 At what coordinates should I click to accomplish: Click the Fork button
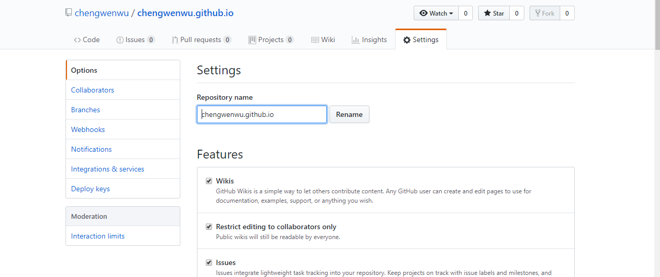pyautogui.click(x=545, y=14)
